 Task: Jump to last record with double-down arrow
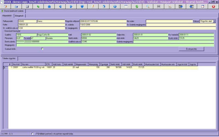click(82, 6)
